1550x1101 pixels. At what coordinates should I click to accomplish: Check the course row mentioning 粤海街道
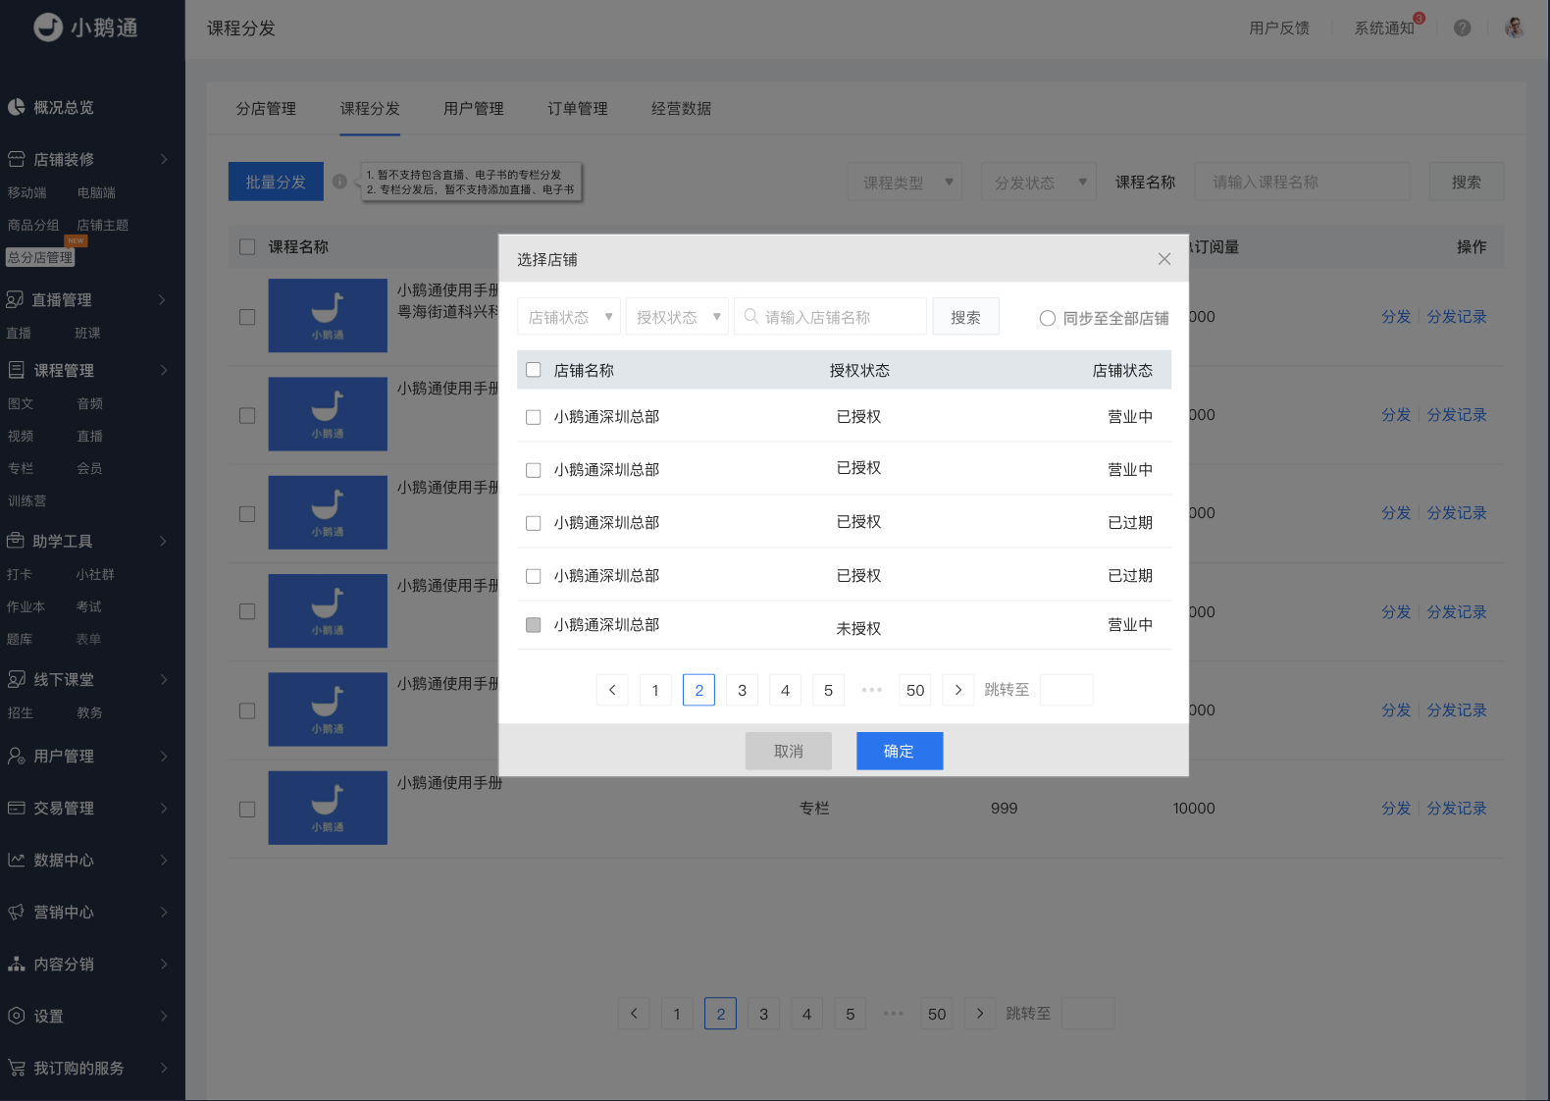247,317
